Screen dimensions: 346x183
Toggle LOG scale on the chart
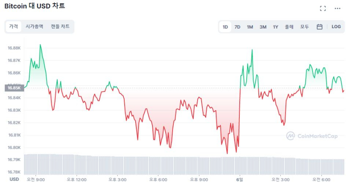(336, 27)
